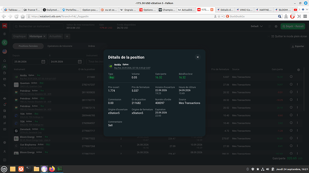This screenshot has height=173, width=309.
Task: Click the DuckDuckGo search magnifier icon
Action: [279, 16]
